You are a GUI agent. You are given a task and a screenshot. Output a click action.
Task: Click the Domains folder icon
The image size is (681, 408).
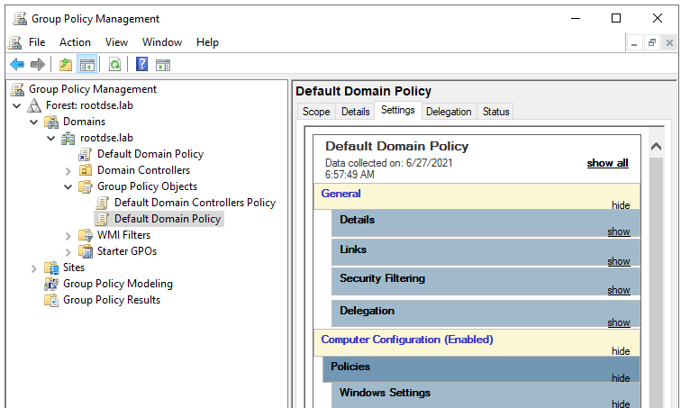tap(51, 122)
